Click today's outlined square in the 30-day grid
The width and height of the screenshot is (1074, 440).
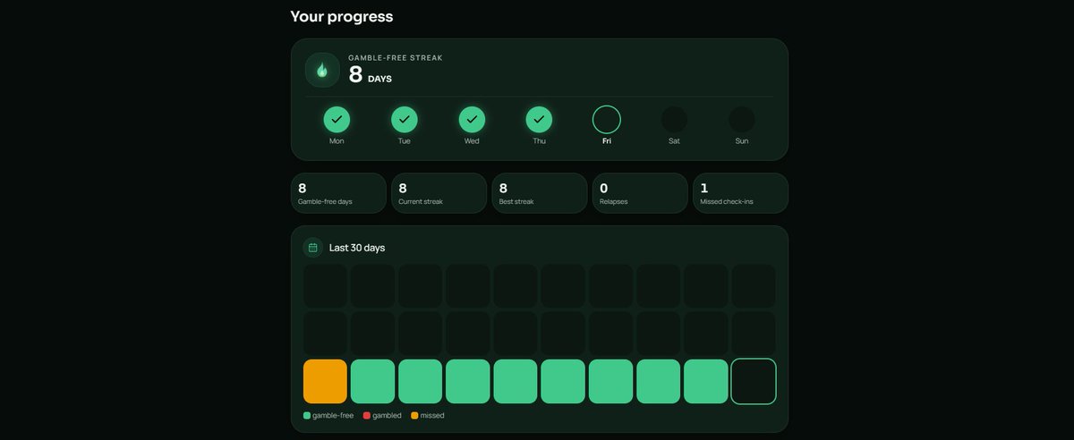(754, 382)
